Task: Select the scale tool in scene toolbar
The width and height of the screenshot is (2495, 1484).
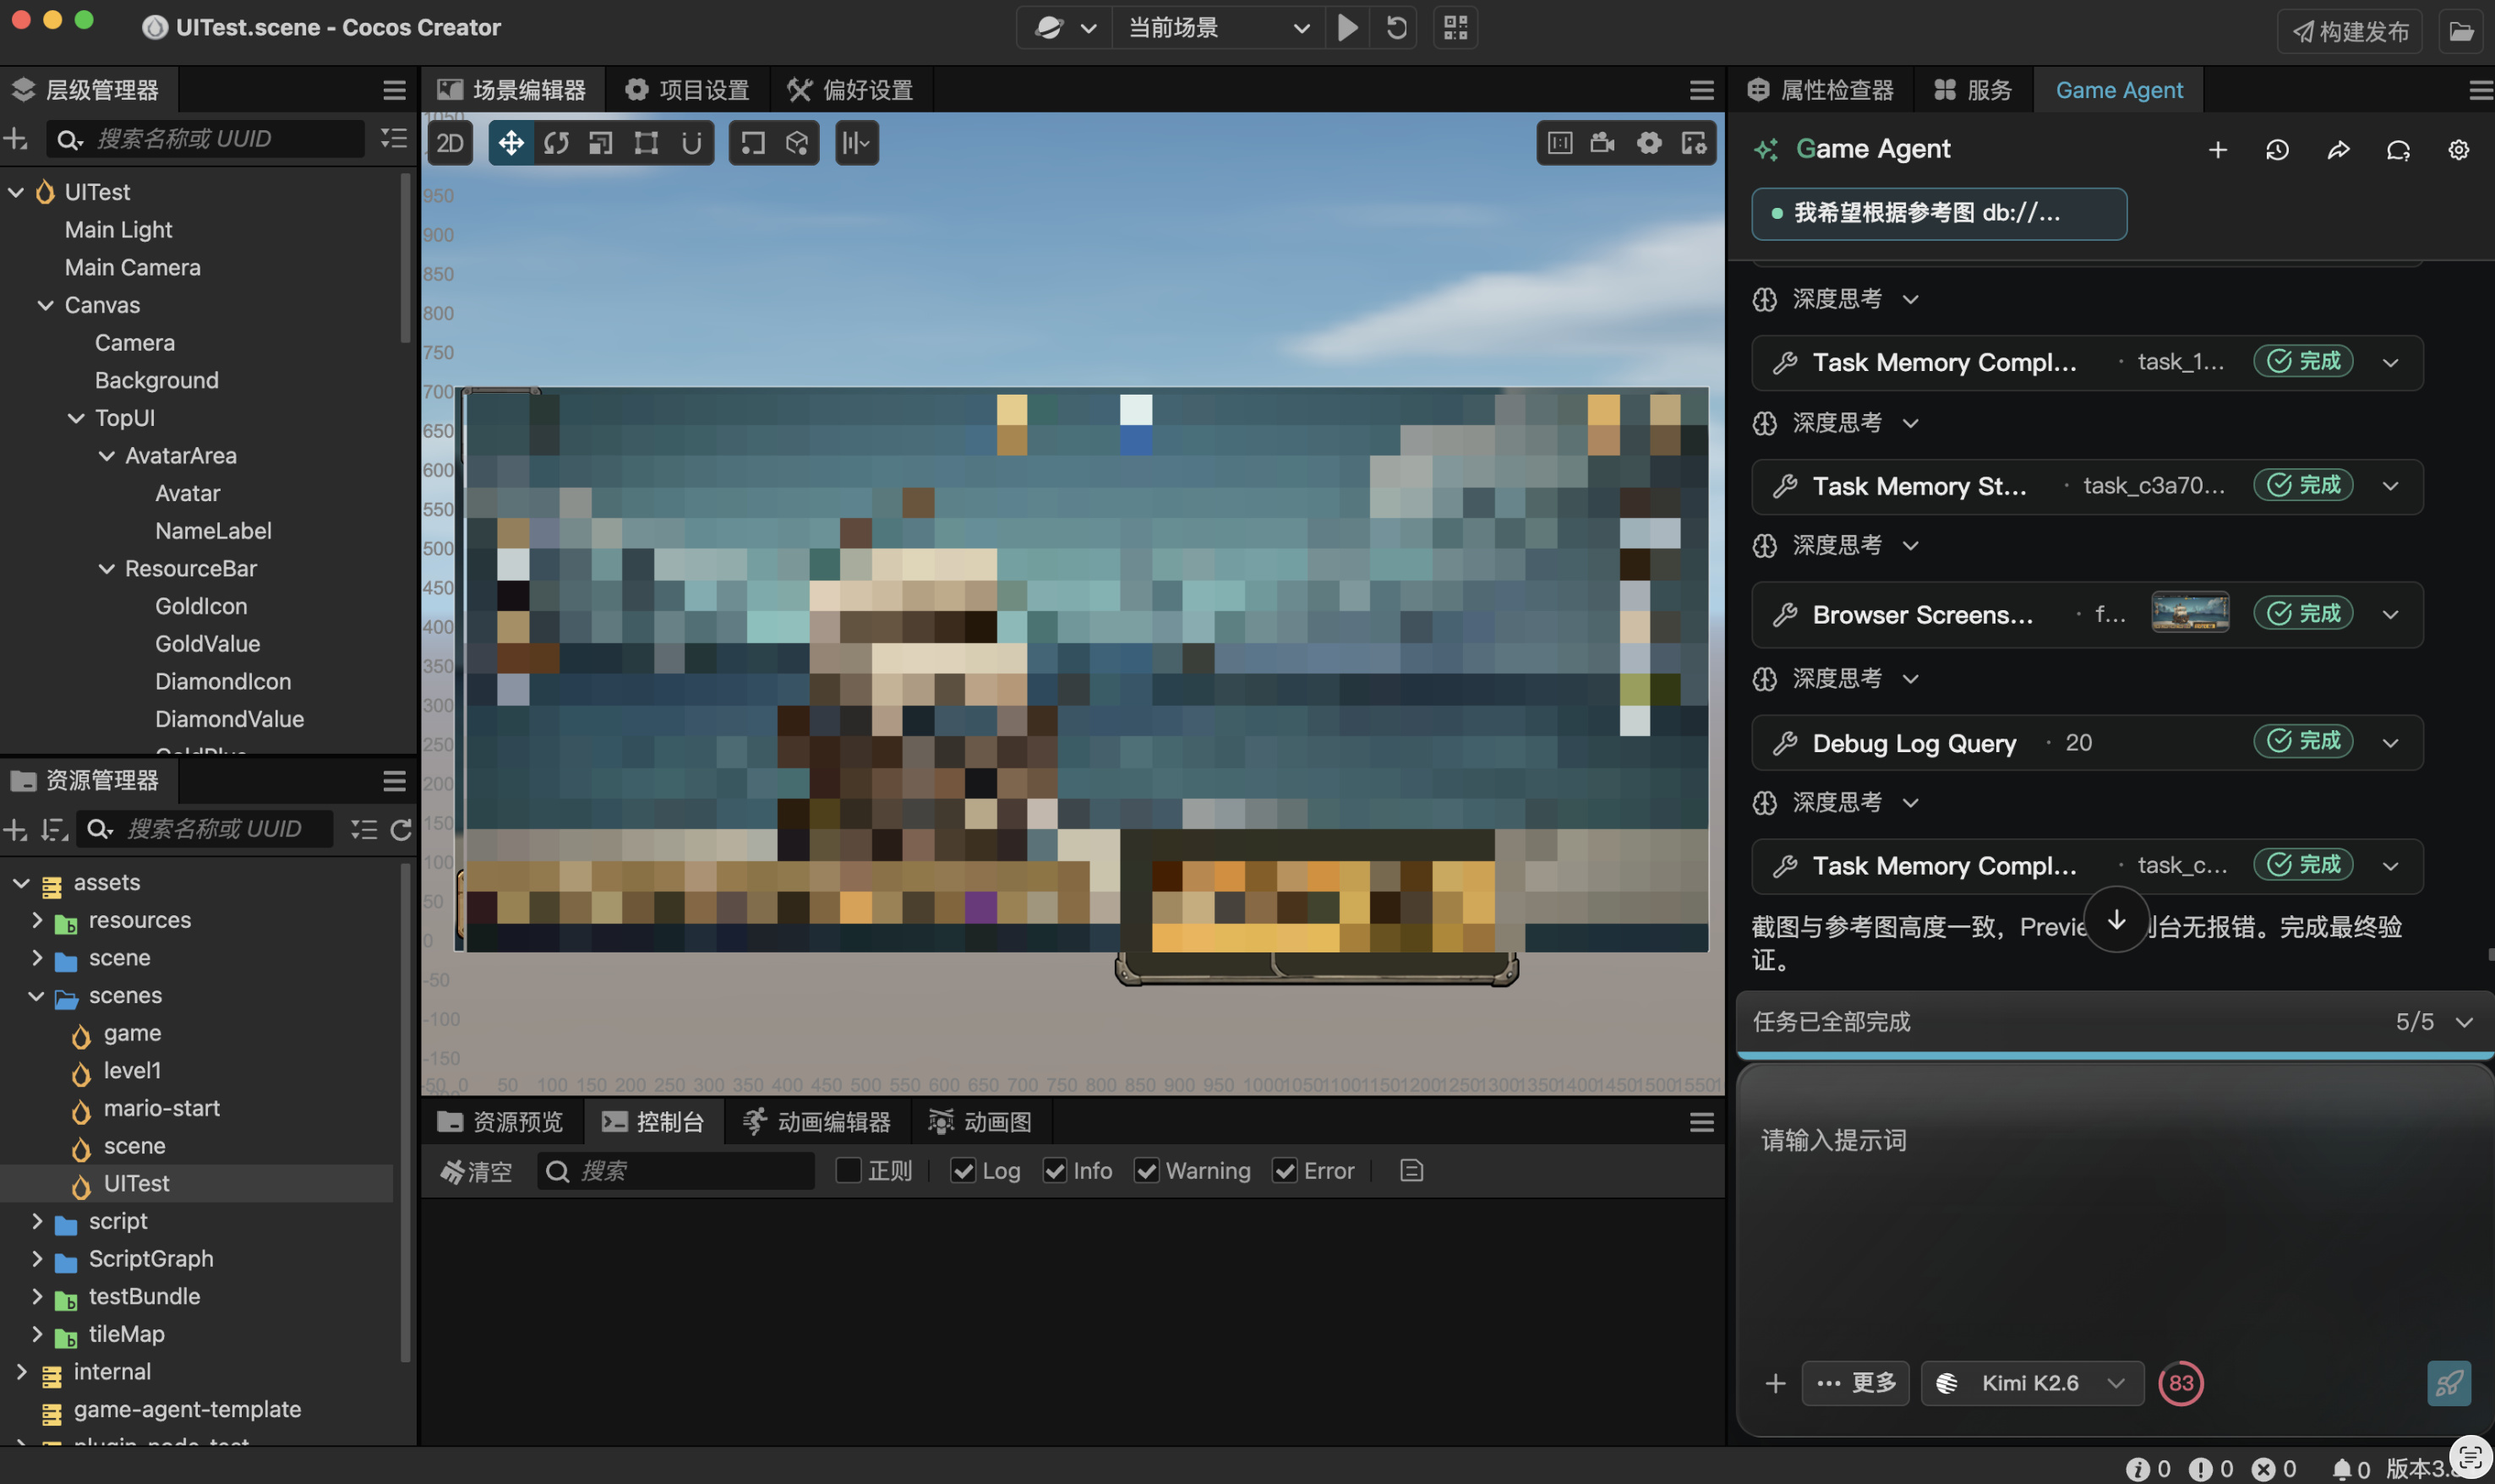Action: tap(601, 143)
